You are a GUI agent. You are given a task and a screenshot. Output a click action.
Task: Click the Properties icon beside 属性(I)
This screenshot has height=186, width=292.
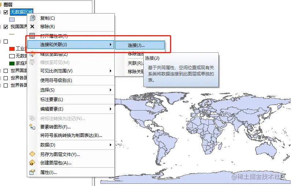pyautogui.click(x=32, y=172)
